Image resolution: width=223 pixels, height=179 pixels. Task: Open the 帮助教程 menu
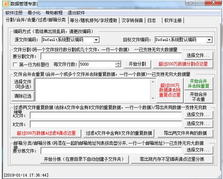[54, 13]
